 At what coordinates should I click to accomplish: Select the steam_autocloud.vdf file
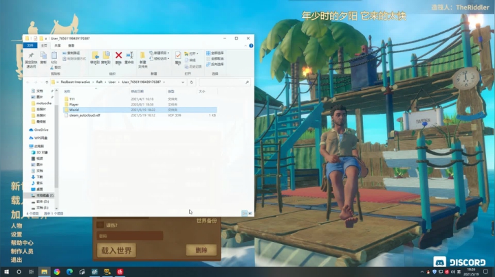tap(85, 115)
